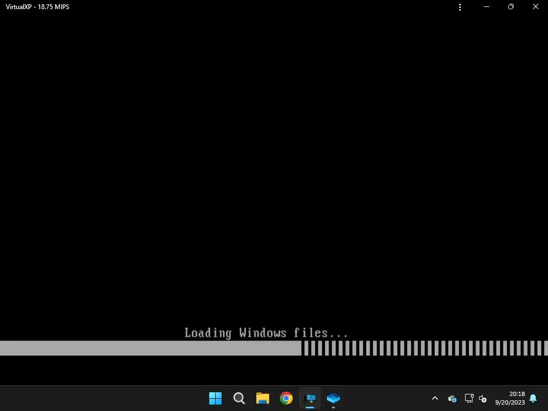Open Google Chrome from the taskbar
548x411 pixels.
286,398
